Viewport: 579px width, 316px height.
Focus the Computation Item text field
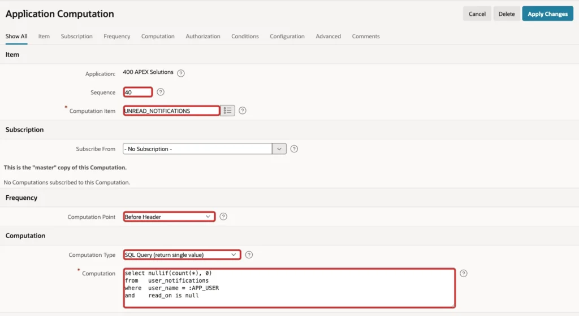point(172,111)
